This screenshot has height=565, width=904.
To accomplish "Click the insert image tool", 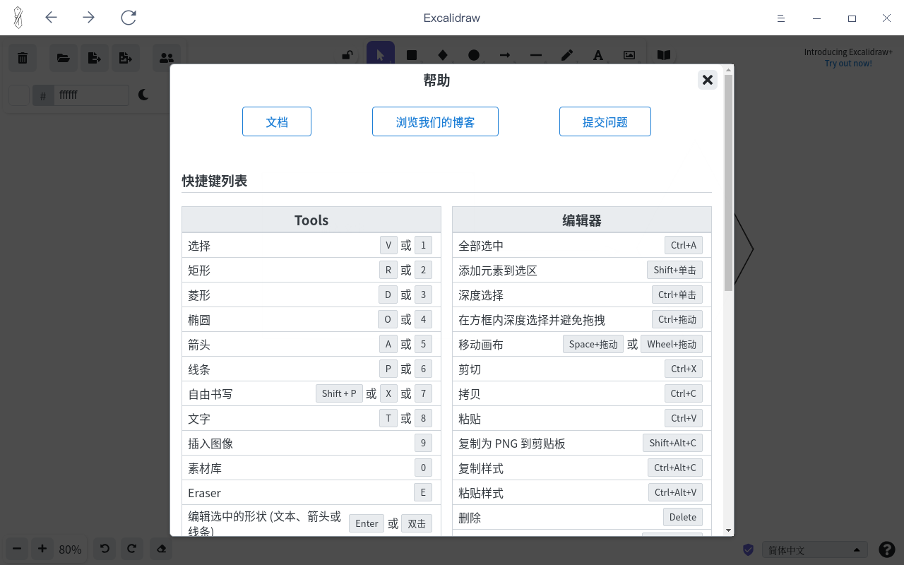I will click(x=629, y=55).
